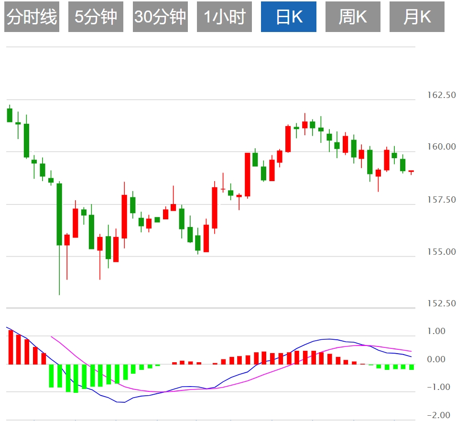Click the 162.50 price axis label
Image resolution: width=467 pixels, height=421 pixels.
[x=441, y=96]
